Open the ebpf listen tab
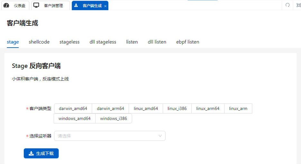The height and width of the screenshot is (164, 301). pyautogui.click(x=187, y=42)
